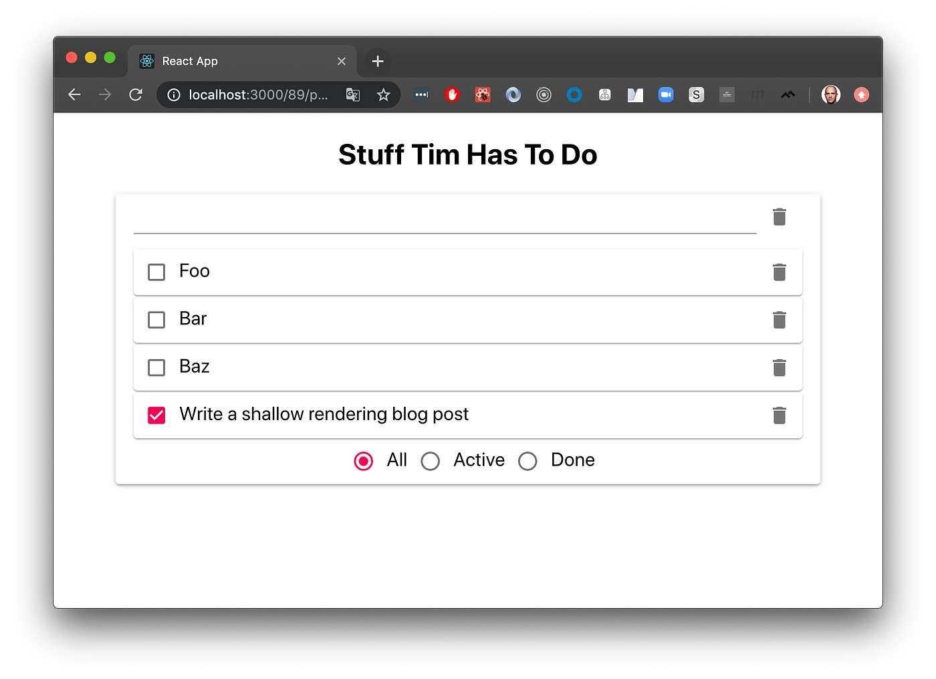Reload the page
The height and width of the screenshot is (679, 936).
coord(136,94)
